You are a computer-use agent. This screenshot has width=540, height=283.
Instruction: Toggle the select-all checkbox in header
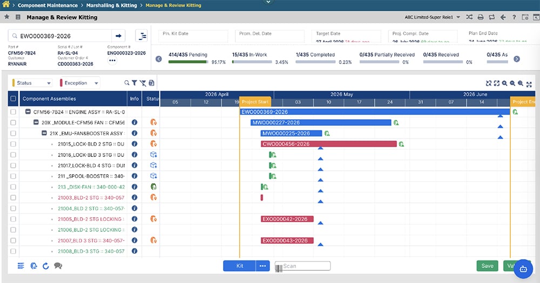[x=13, y=99]
